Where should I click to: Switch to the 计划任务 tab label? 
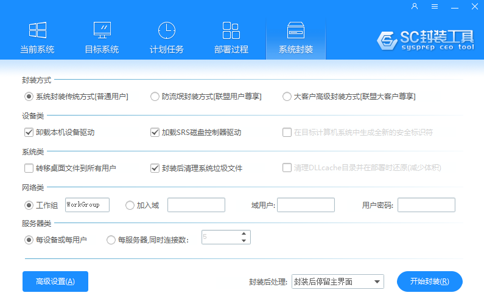click(166, 49)
